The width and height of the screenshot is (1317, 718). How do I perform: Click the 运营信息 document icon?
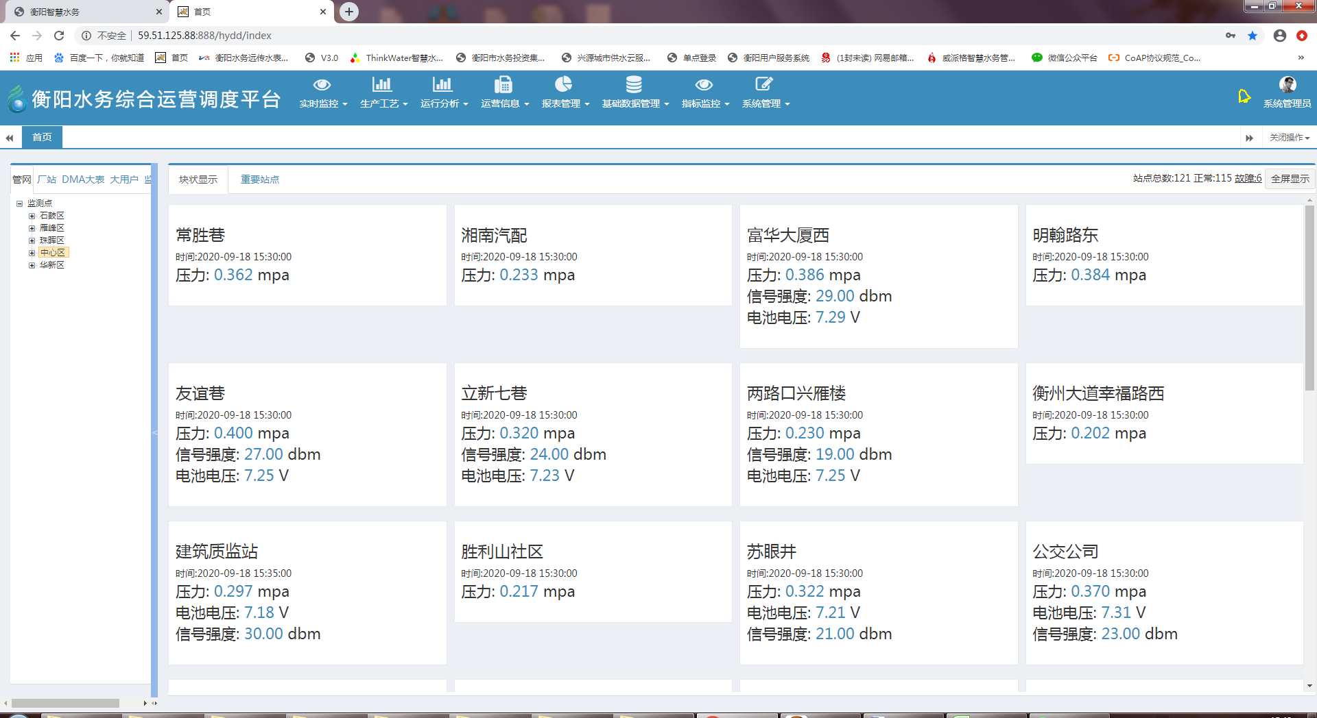(503, 85)
